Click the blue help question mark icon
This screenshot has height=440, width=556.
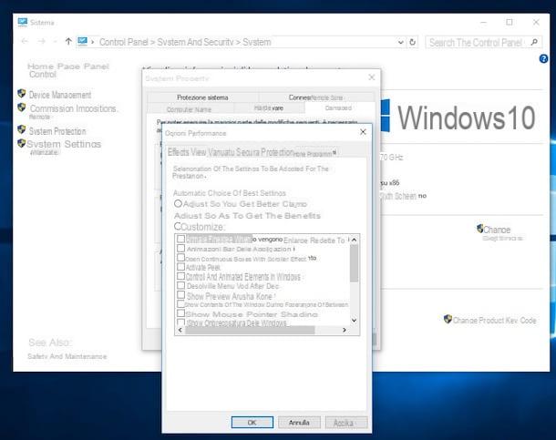pyautogui.click(x=543, y=58)
